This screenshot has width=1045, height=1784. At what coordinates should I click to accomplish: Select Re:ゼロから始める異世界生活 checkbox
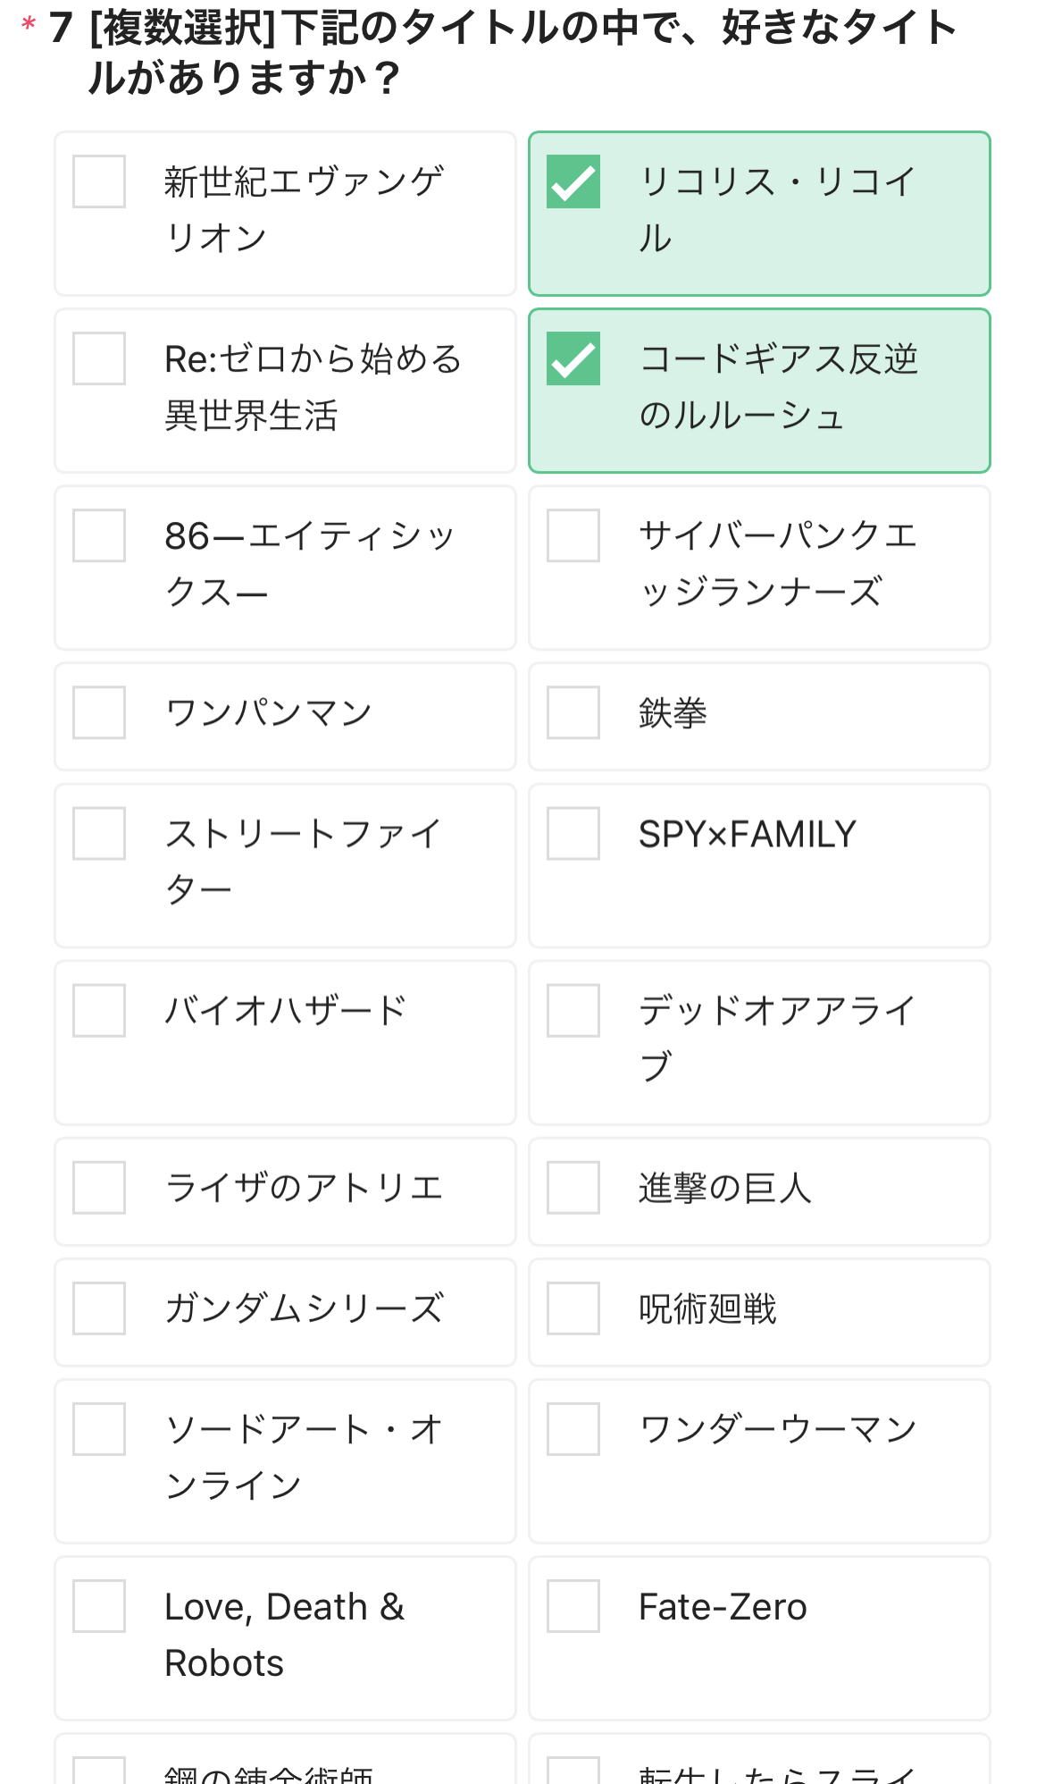pyautogui.click(x=99, y=358)
